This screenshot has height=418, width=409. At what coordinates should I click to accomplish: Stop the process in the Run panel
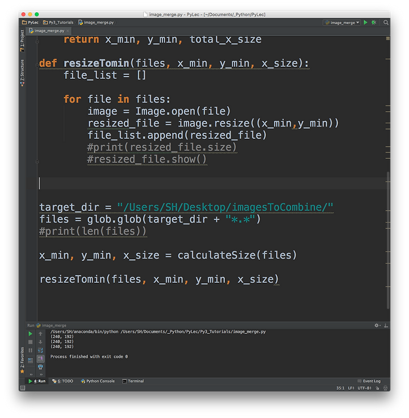pyautogui.click(x=30, y=342)
